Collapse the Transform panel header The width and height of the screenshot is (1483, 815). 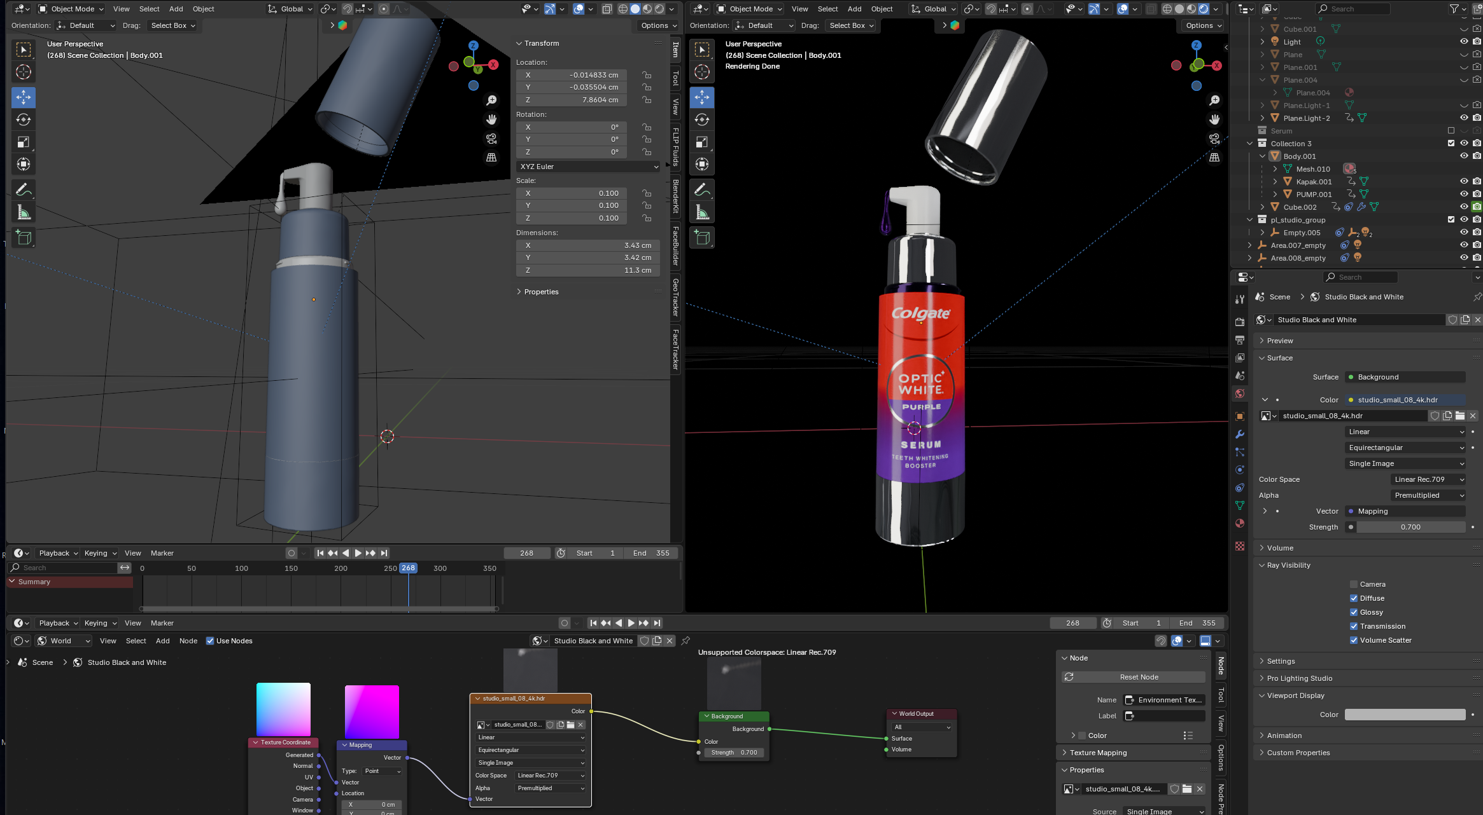(x=541, y=43)
